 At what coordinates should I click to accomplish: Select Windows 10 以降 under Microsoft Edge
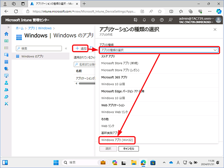(113, 98)
